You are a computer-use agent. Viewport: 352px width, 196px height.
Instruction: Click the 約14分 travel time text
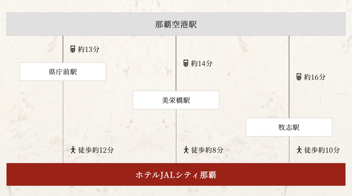click(x=202, y=63)
